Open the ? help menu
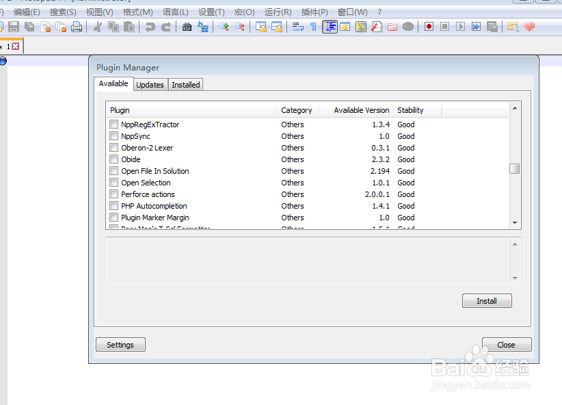 tap(379, 12)
